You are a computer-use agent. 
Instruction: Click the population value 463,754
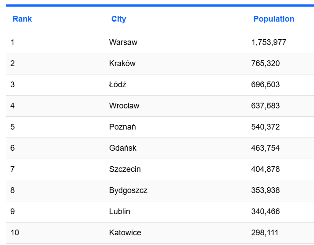(266, 148)
